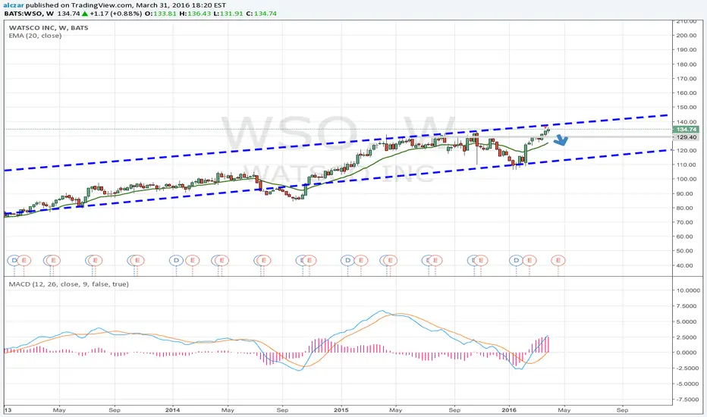This screenshot has width=707, height=417.
Task: Click the -7.5000 MACD axis label
Action: [687, 400]
